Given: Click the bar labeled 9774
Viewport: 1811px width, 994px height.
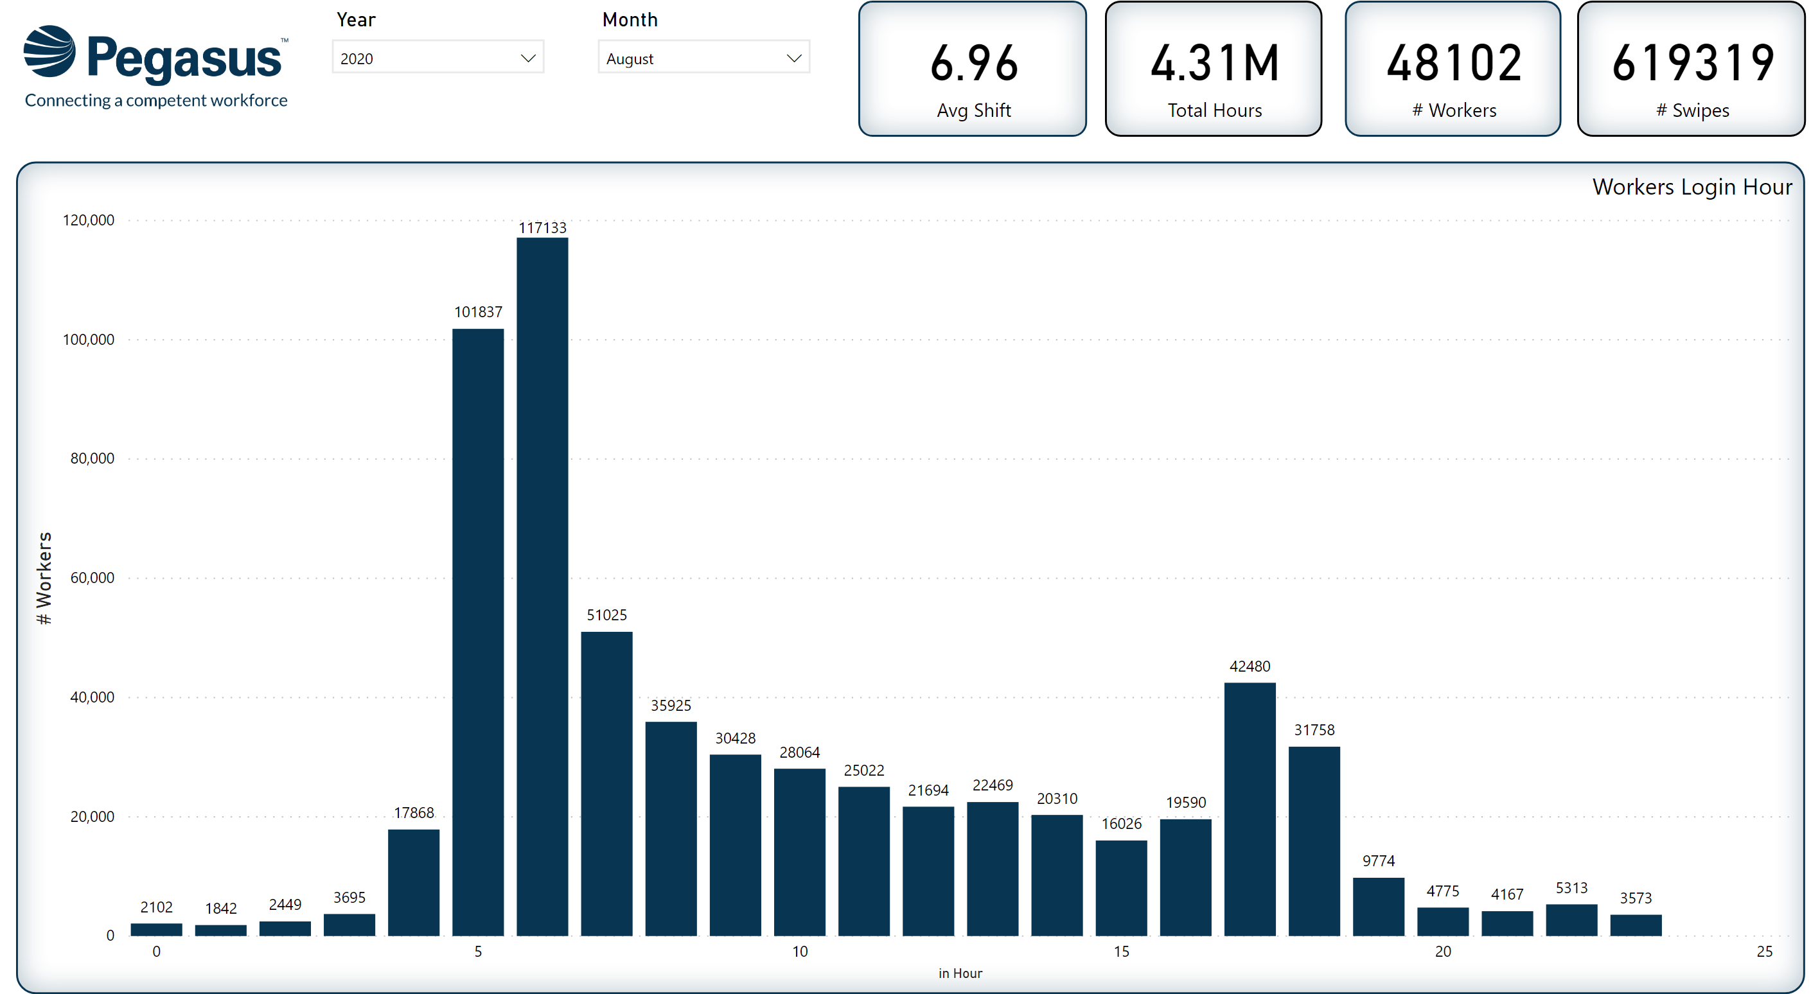Looking at the screenshot, I should coord(1378,906).
